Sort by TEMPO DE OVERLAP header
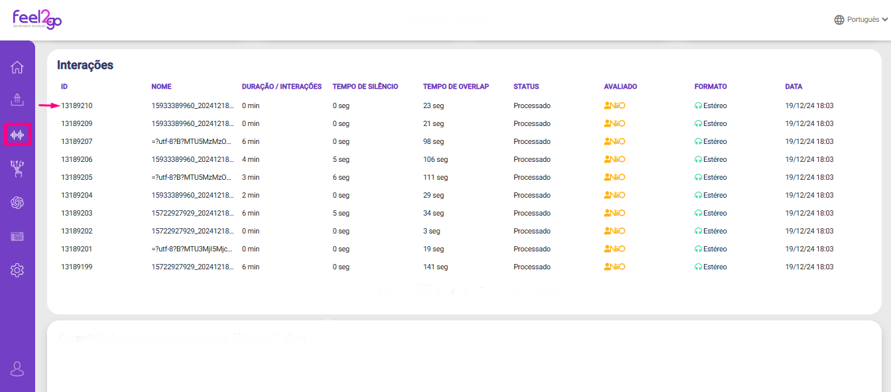 pos(455,86)
